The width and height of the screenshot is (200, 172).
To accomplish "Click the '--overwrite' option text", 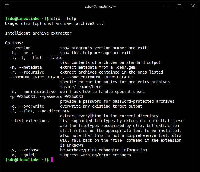I will (x=30, y=106).
